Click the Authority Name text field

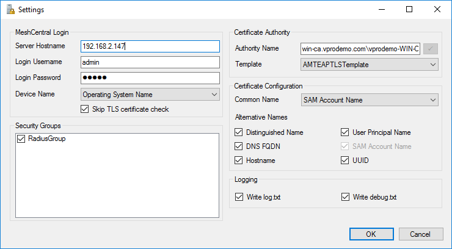360,49
